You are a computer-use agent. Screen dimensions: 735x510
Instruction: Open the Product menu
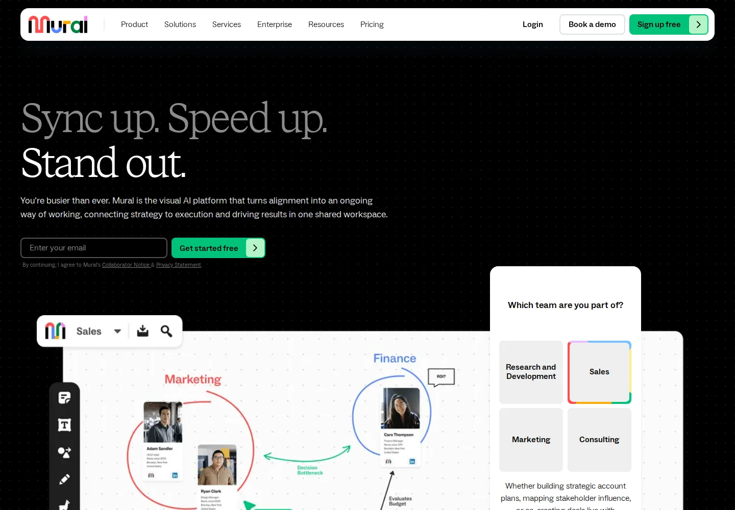134,24
